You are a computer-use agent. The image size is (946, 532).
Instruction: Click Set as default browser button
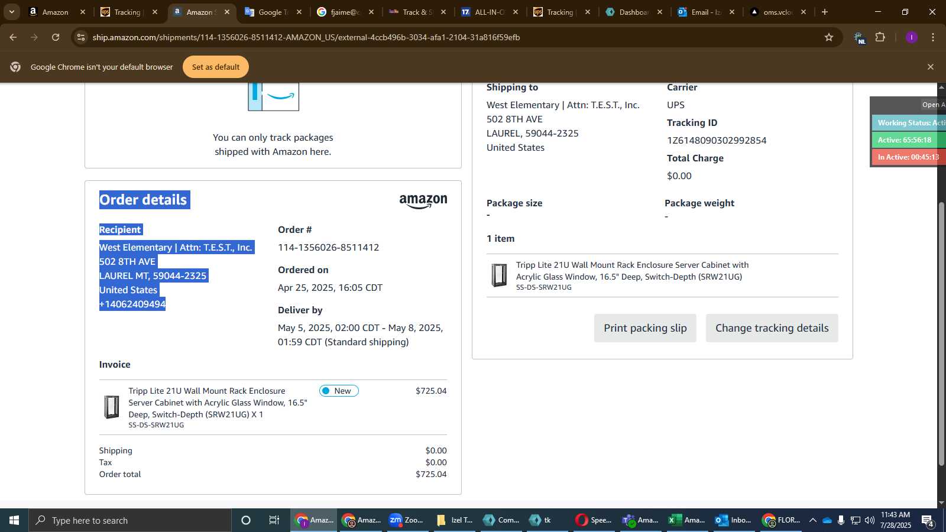pos(216,67)
